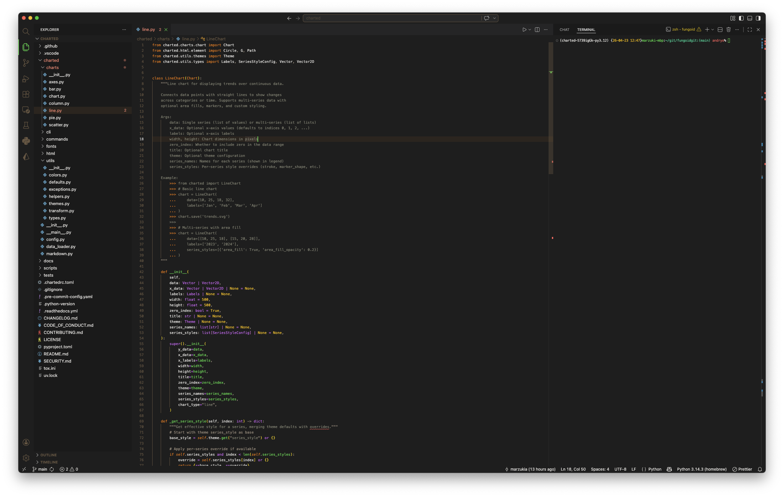Kill the active terminal (trash icon)
Image resolution: width=784 pixels, height=497 pixels.
tap(728, 29)
